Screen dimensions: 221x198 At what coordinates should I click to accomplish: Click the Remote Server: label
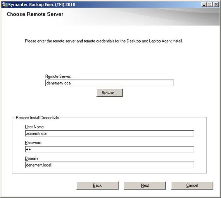tap(58, 77)
